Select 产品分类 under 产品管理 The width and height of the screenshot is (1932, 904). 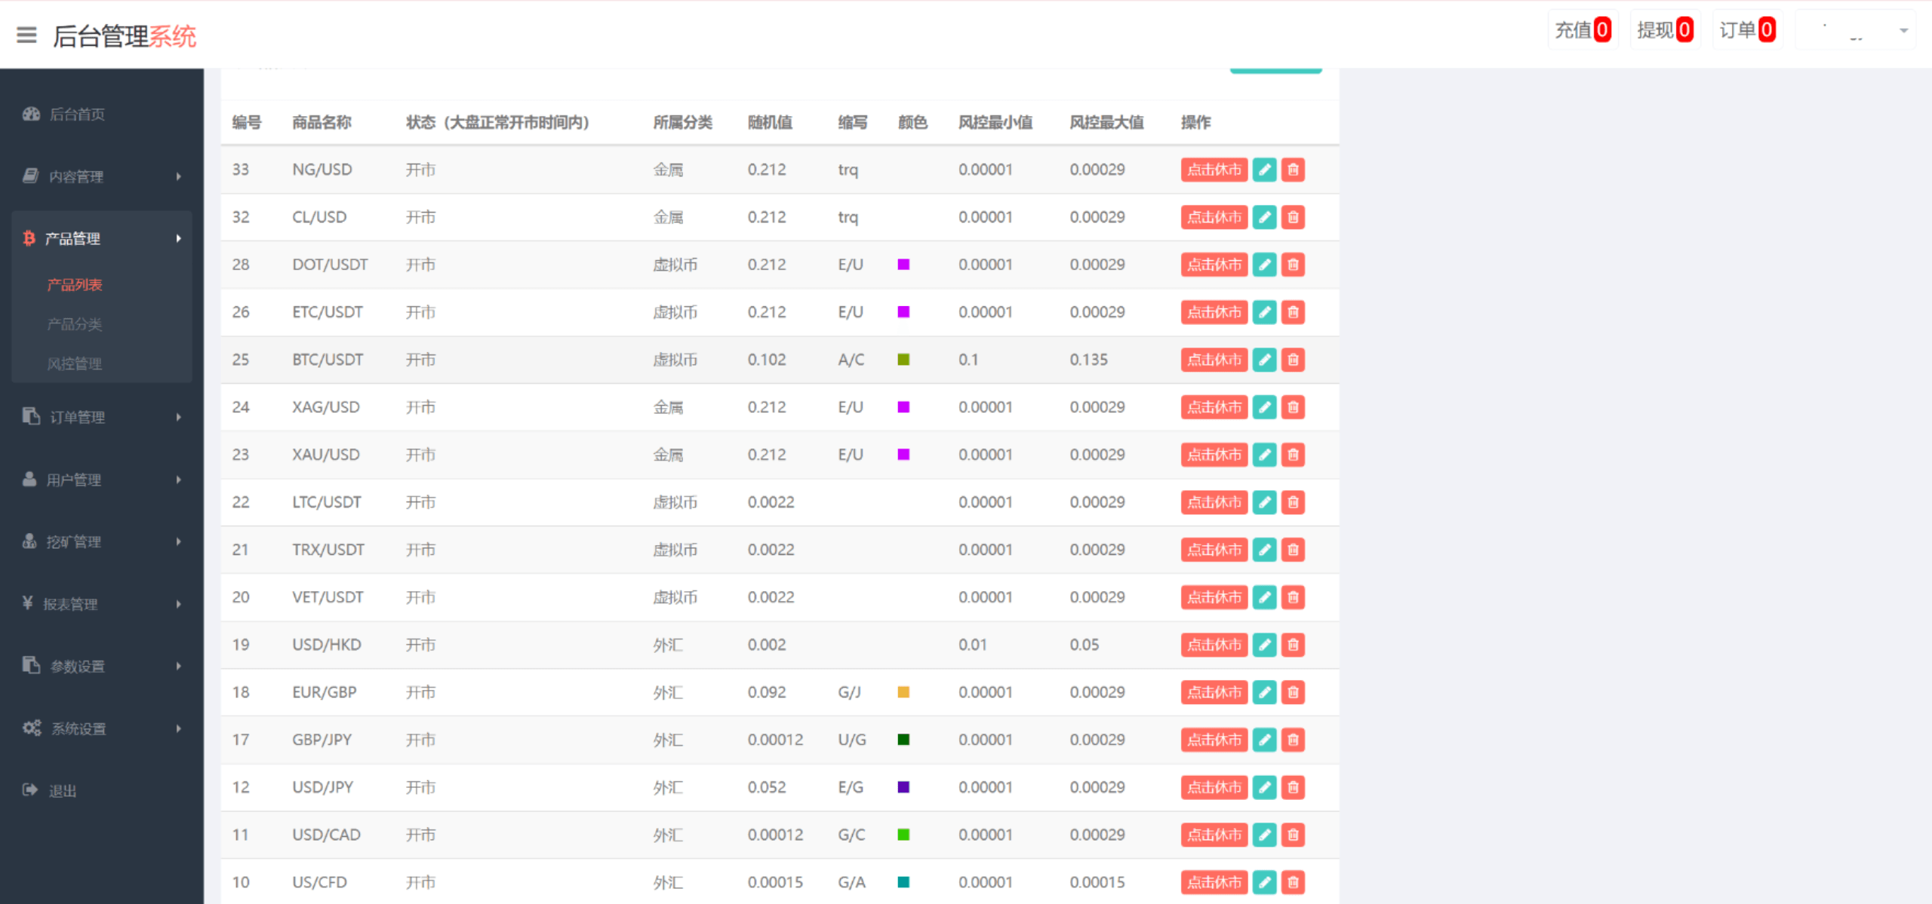pyautogui.click(x=73, y=324)
